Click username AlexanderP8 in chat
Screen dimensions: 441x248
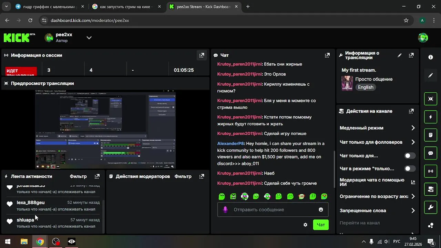coord(230,144)
